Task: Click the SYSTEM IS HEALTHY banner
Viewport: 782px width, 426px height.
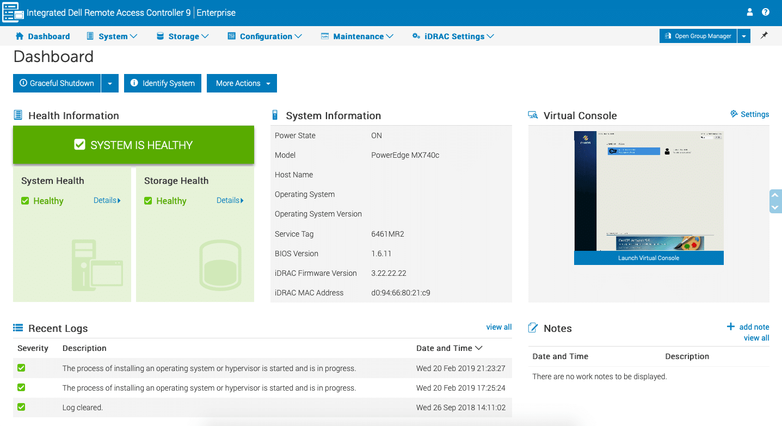Action: click(133, 145)
